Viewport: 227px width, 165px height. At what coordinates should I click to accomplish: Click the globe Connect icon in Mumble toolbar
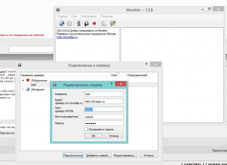click(62, 23)
